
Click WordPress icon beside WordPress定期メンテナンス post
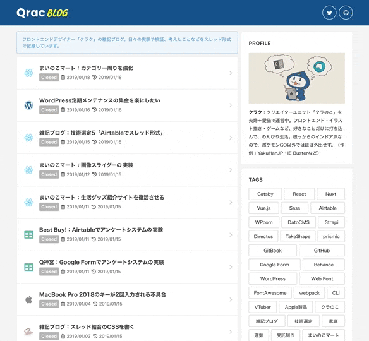pyautogui.click(x=28, y=105)
